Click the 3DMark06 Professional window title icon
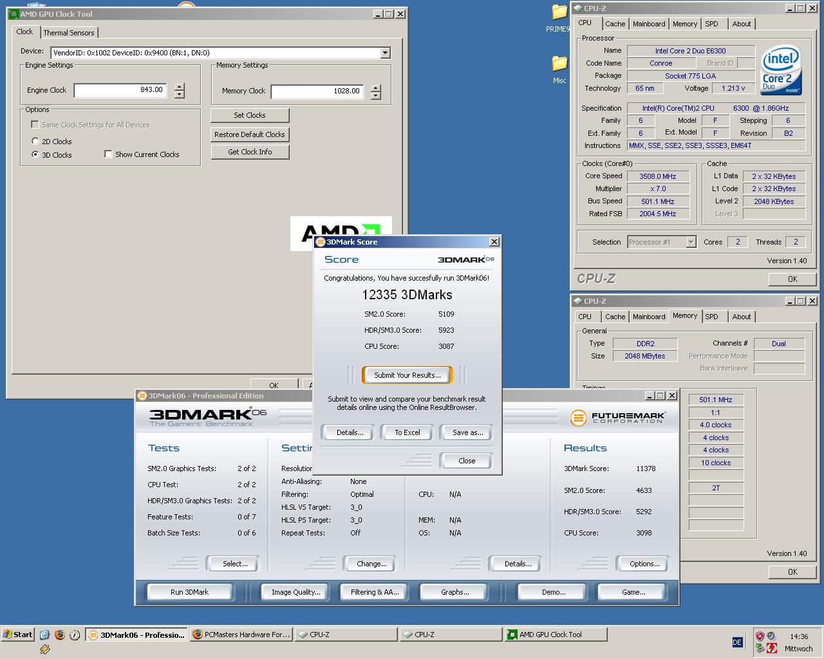 142,396
